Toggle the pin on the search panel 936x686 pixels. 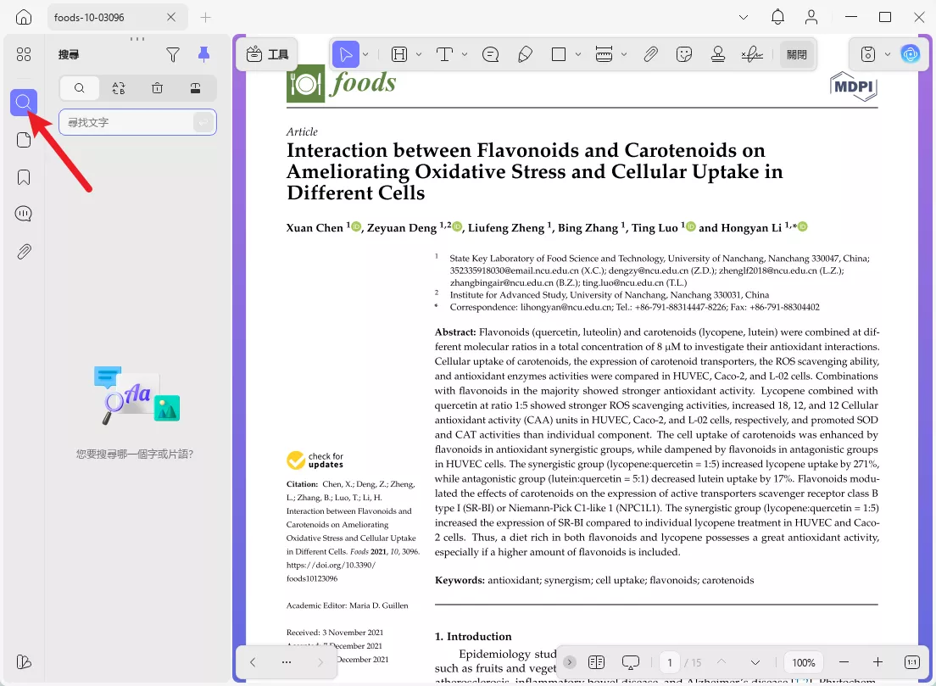coord(203,55)
